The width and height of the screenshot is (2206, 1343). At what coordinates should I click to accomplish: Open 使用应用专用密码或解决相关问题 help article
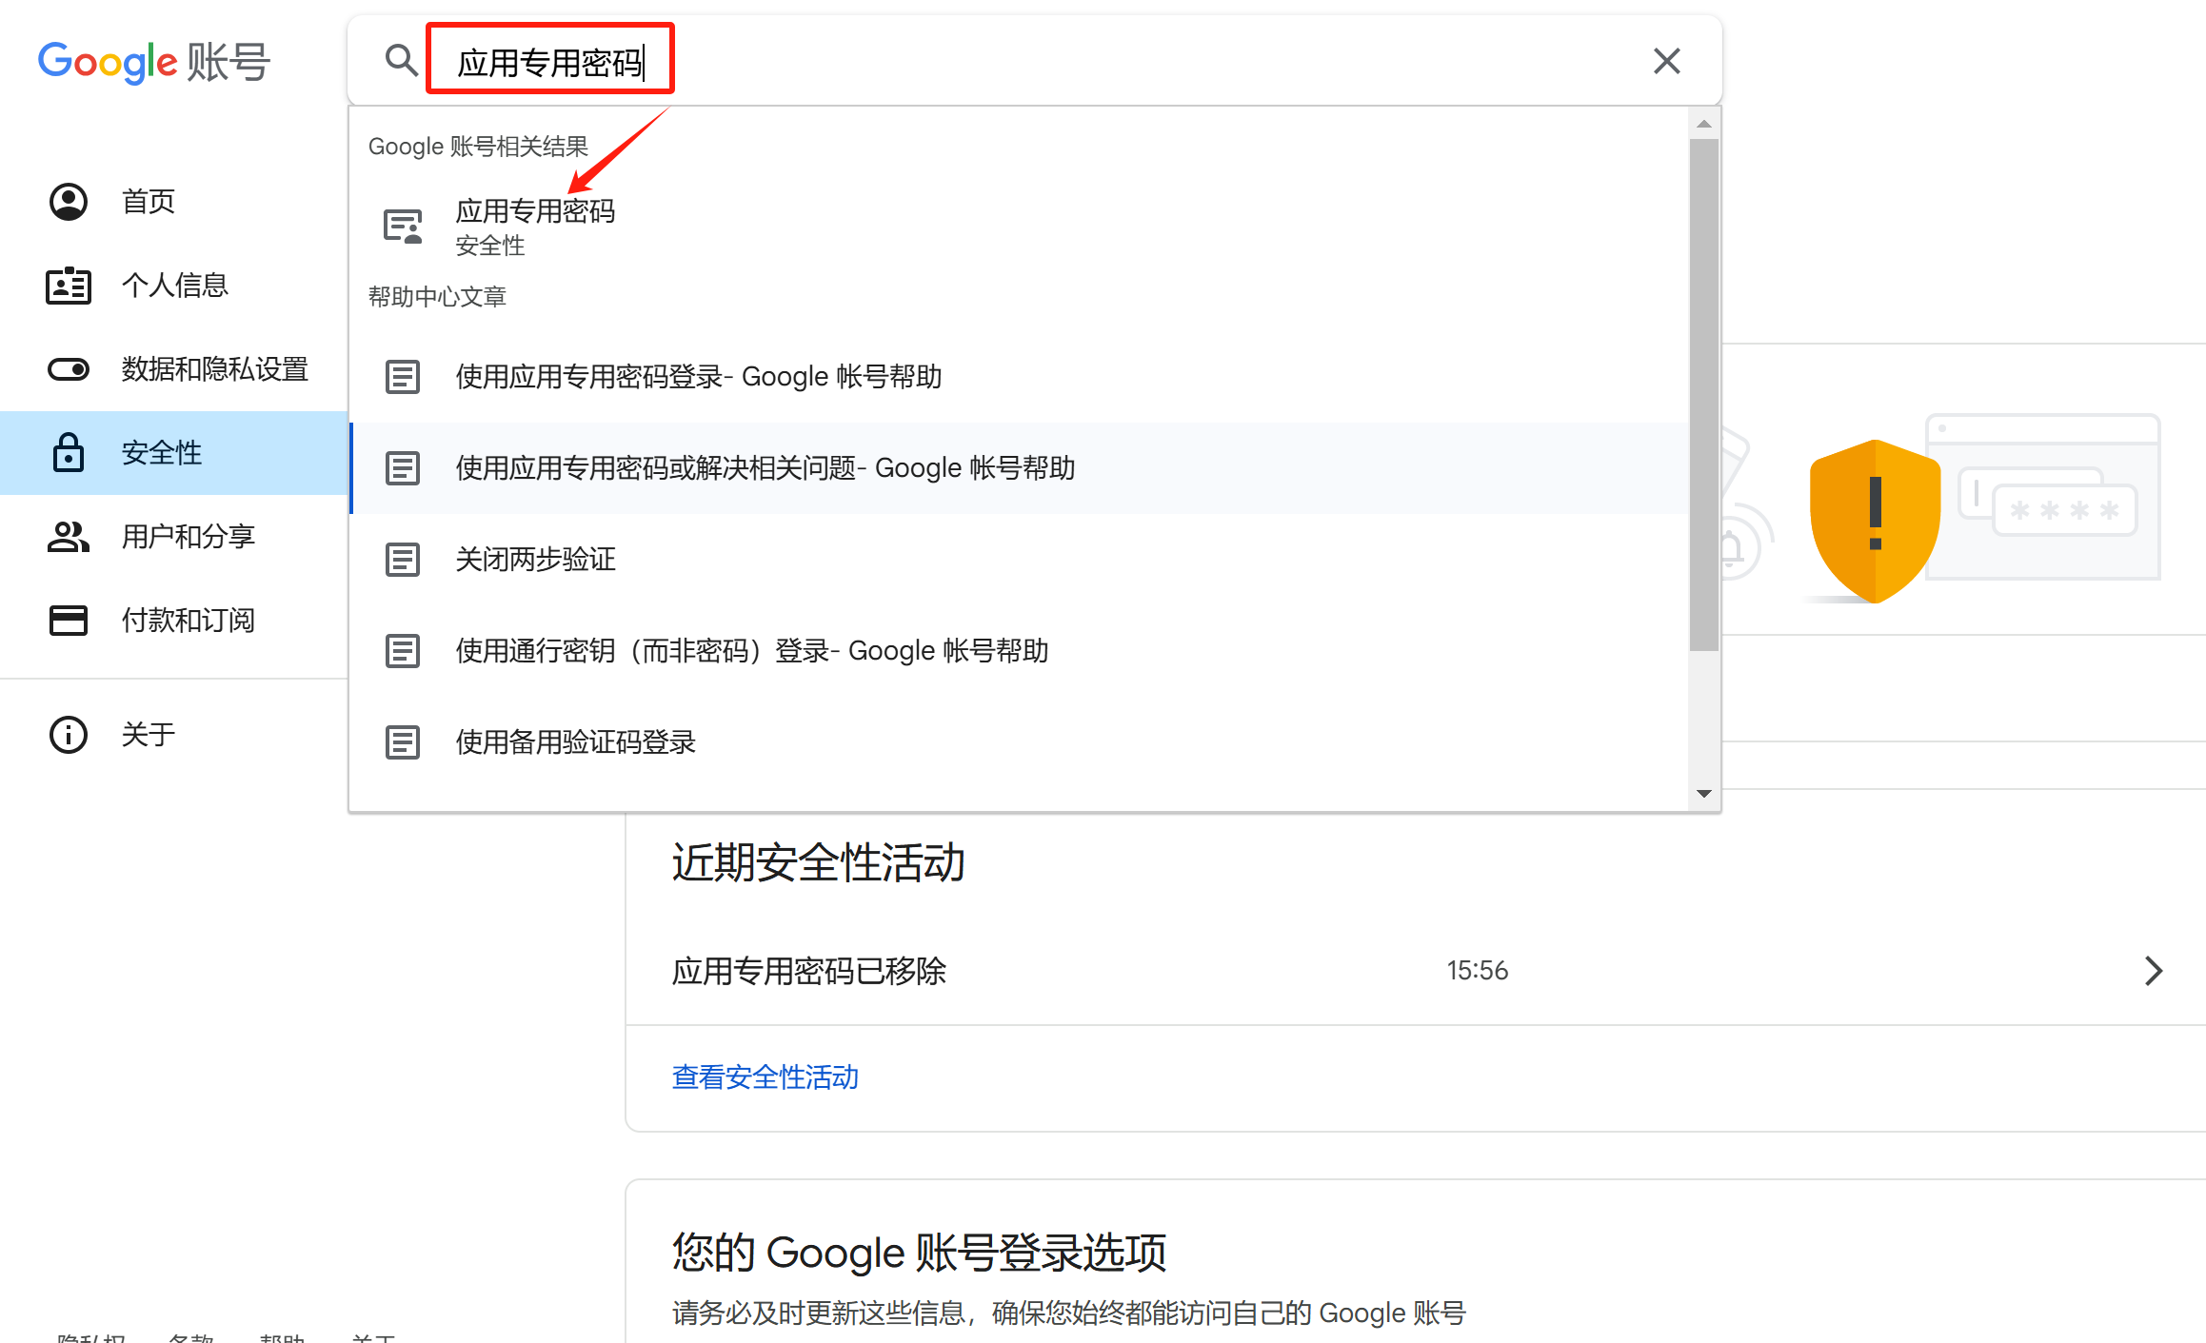coord(1019,468)
